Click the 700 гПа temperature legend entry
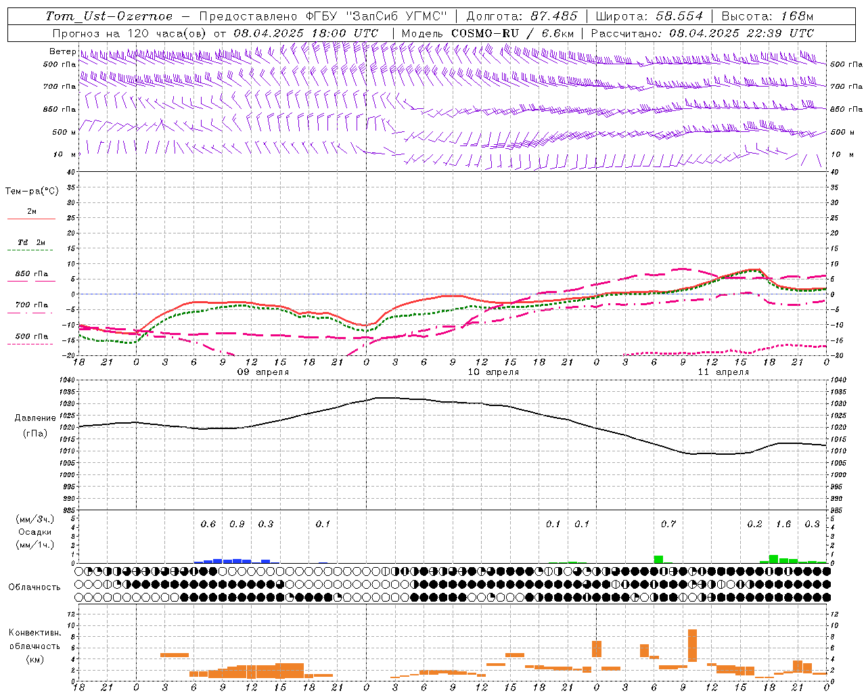 32,305
